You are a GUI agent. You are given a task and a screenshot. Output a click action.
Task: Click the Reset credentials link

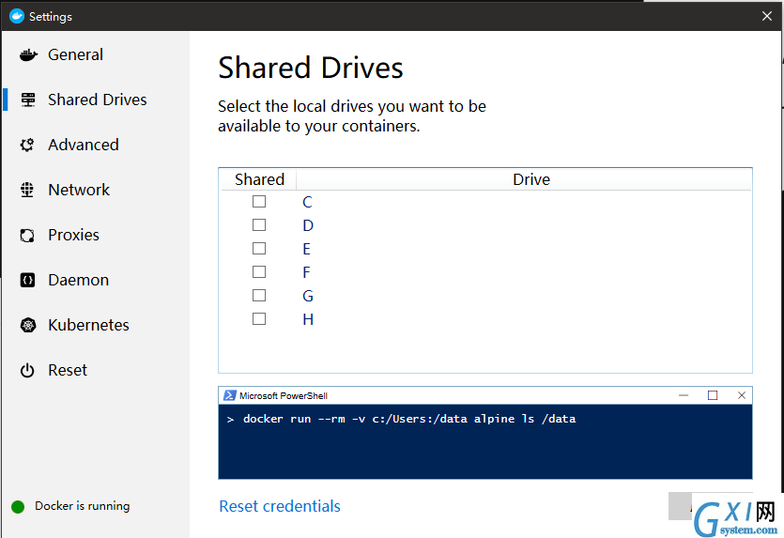tap(280, 506)
